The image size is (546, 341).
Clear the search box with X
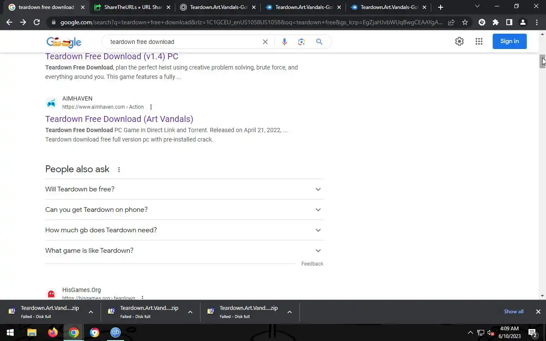(x=265, y=42)
